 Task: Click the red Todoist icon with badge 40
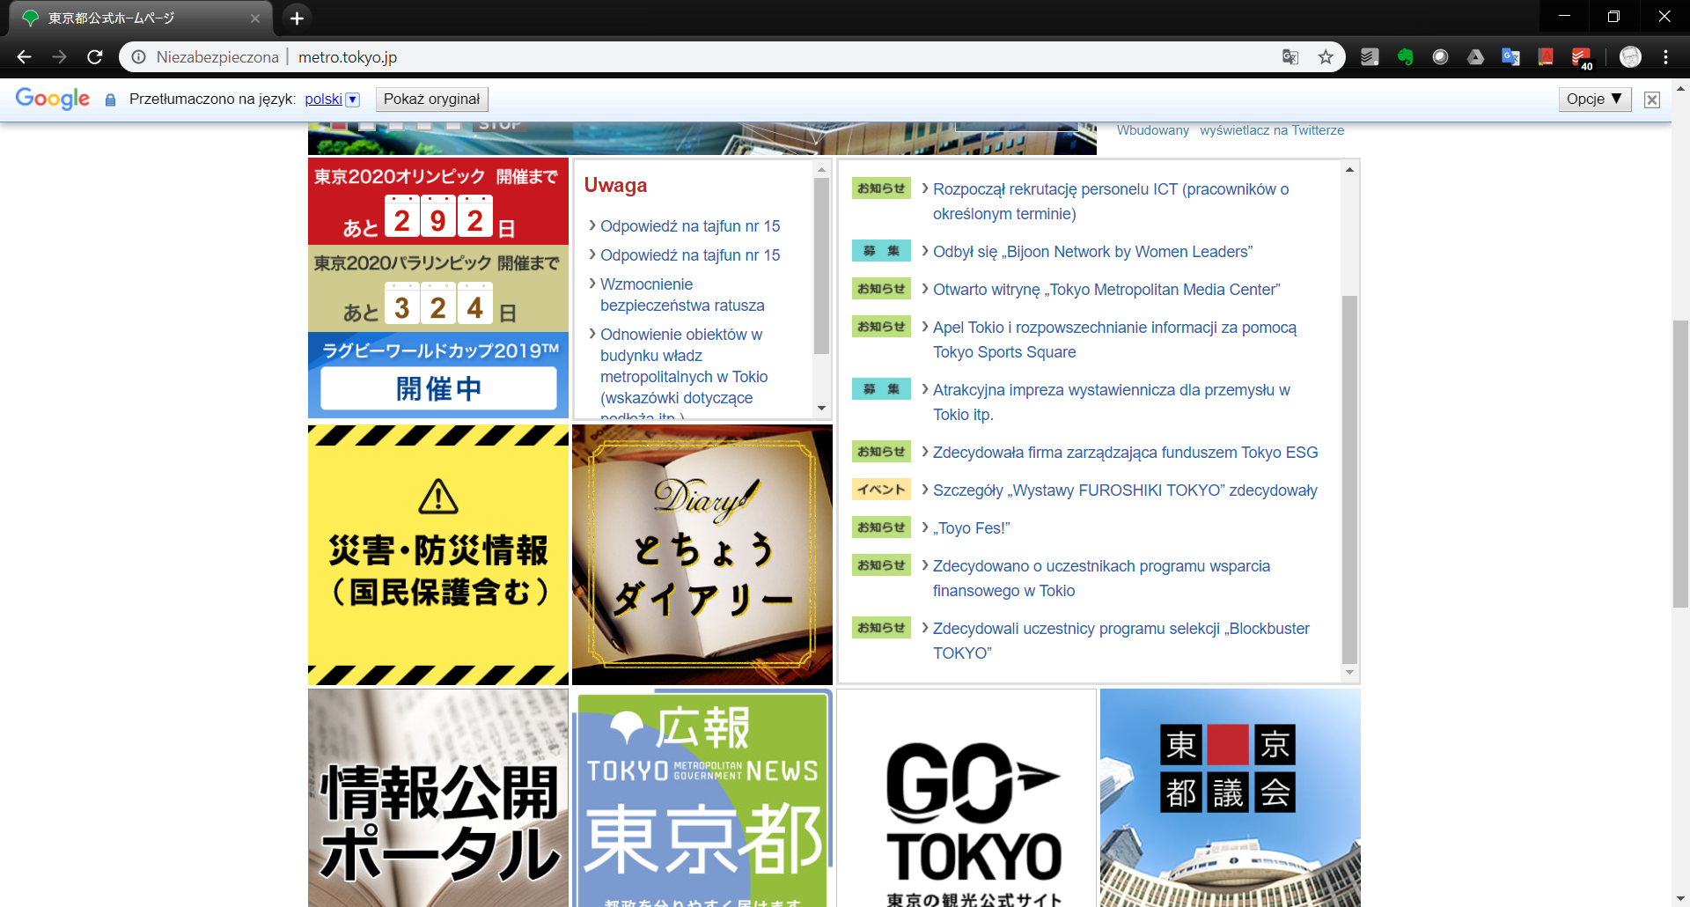point(1582,57)
